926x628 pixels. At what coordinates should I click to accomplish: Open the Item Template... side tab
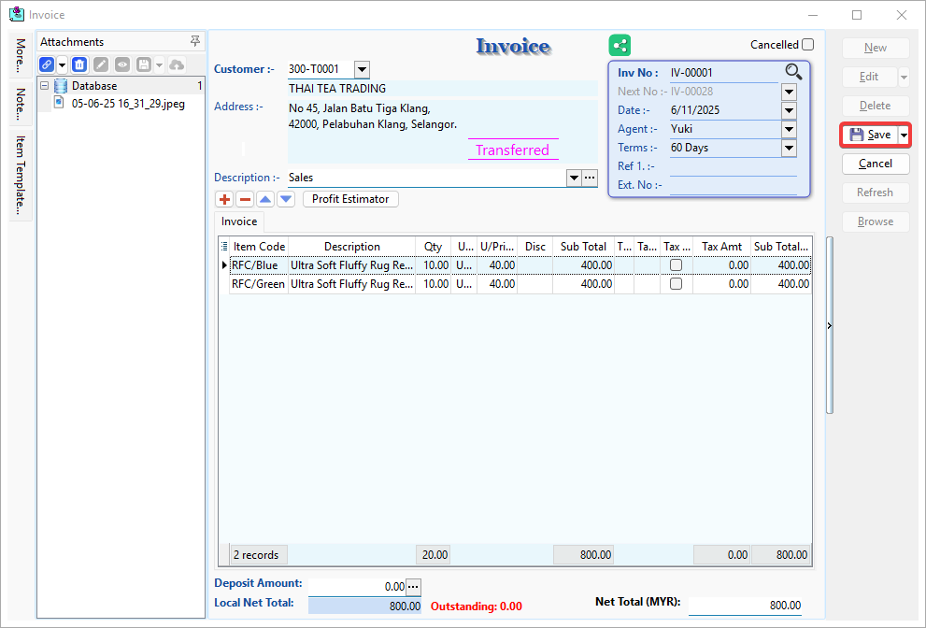pyautogui.click(x=21, y=175)
